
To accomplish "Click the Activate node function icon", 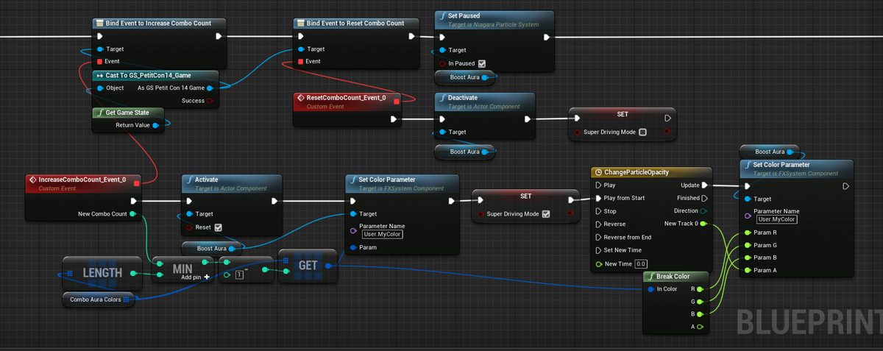I will (x=189, y=180).
